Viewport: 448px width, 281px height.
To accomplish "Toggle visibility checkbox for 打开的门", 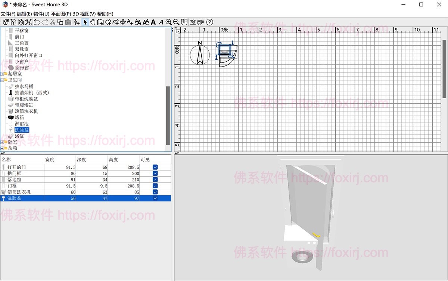I will coord(155,167).
